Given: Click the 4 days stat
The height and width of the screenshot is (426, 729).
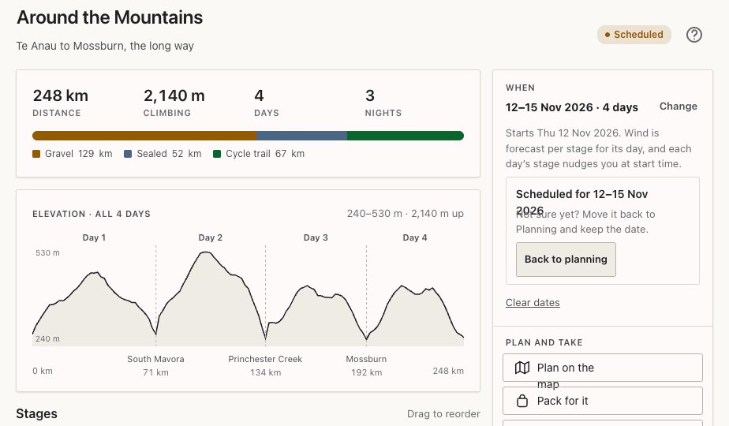Looking at the screenshot, I should pos(267,103).
